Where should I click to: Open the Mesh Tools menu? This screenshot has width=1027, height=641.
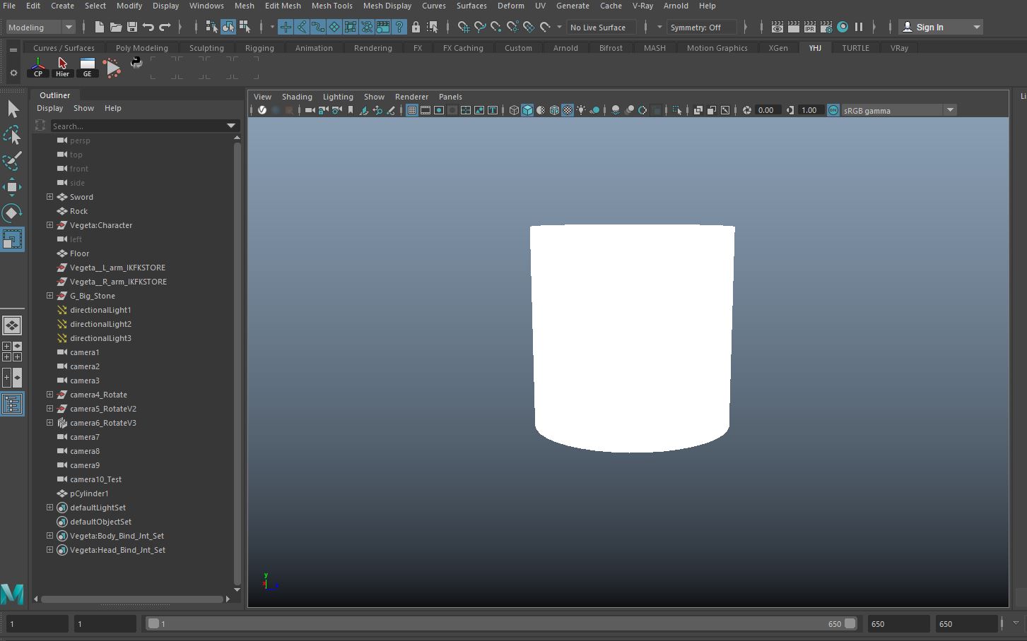(x=331, y=6)
